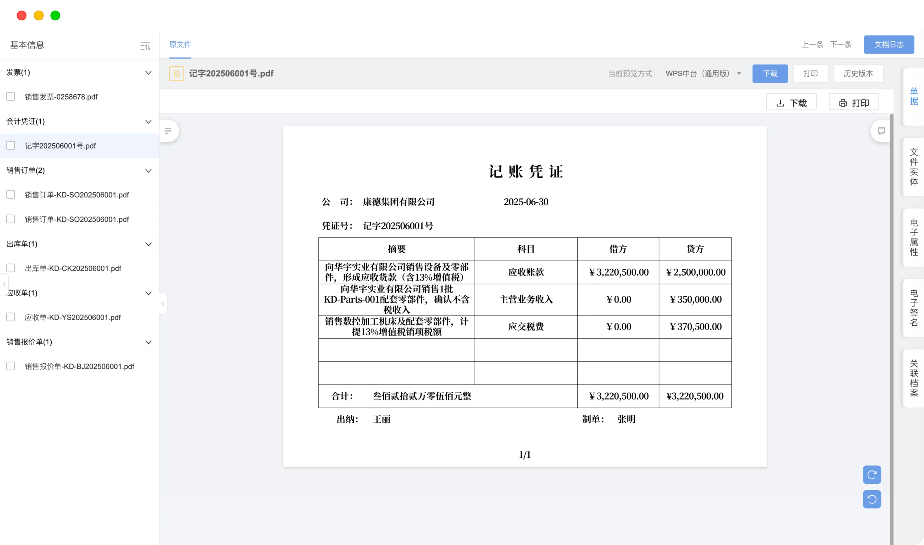
Task: Click the 记账凭证 title in the document
Action: point(526,172)
